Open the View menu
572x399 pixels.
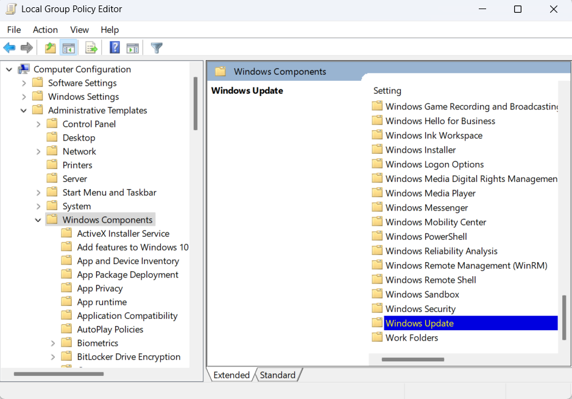79,30
